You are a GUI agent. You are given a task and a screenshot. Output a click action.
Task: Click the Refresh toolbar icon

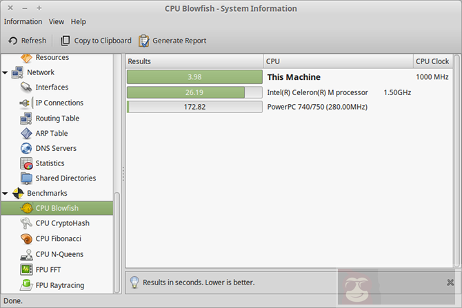[13, 41]
